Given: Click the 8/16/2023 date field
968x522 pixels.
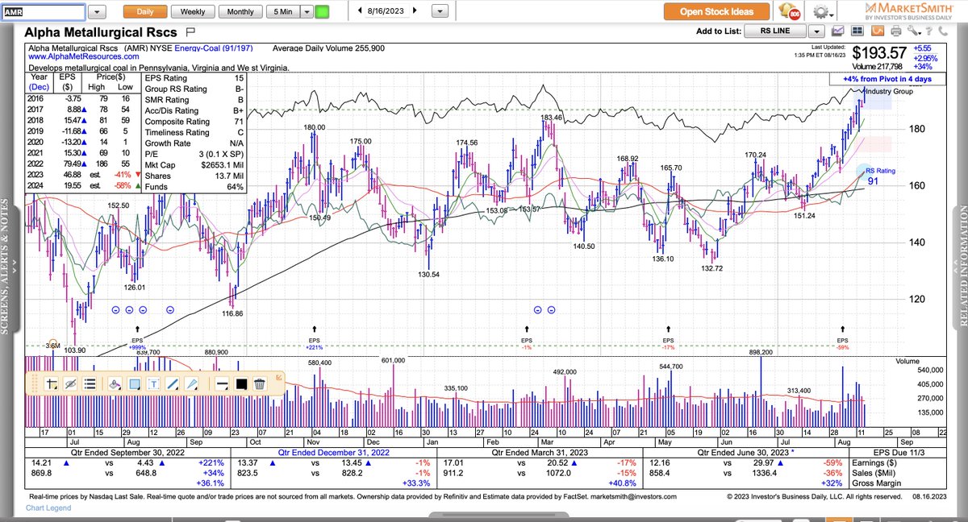Looking at the screenshot, I should point(386,11).
